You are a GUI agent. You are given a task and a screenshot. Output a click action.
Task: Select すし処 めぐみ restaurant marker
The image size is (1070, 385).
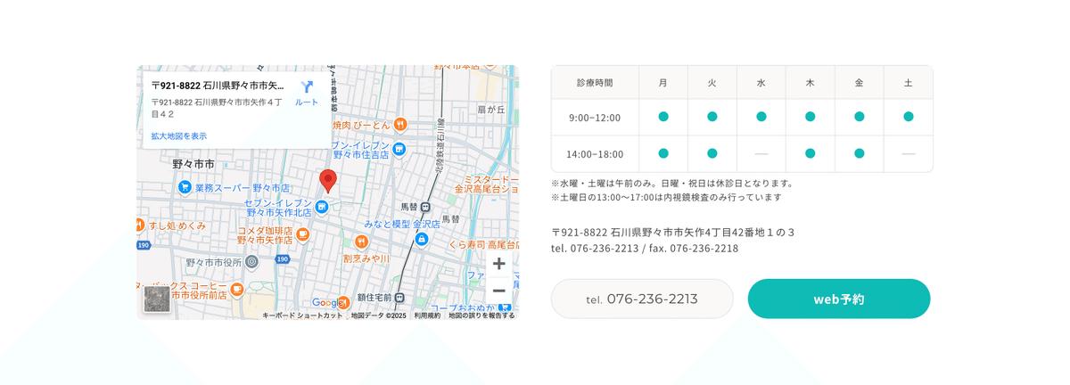[x=140, y=225]
